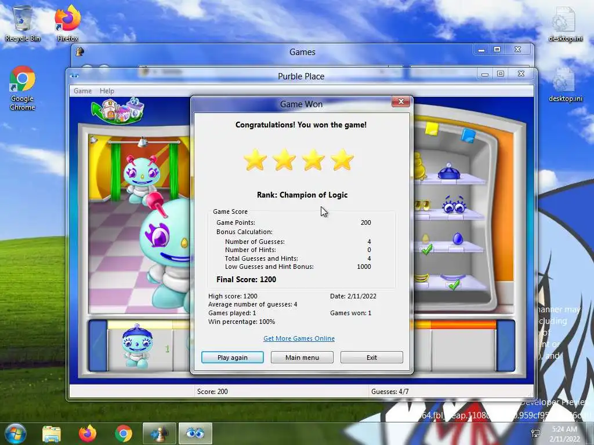Open the Firefox desktop shortcut

[67, 23]
